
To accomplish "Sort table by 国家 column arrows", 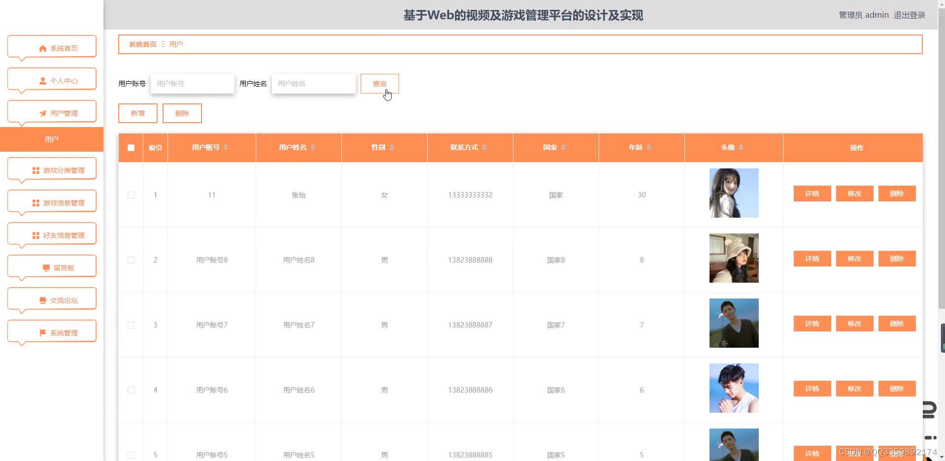I will tap(563, 147).
